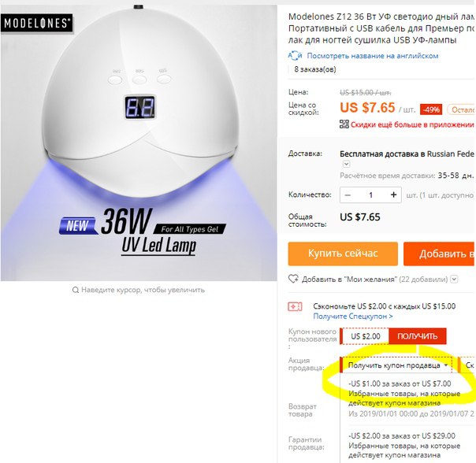476x463 pixels.
Task: Expand the shipping options dropdown arrow
Action: (346, 164)
